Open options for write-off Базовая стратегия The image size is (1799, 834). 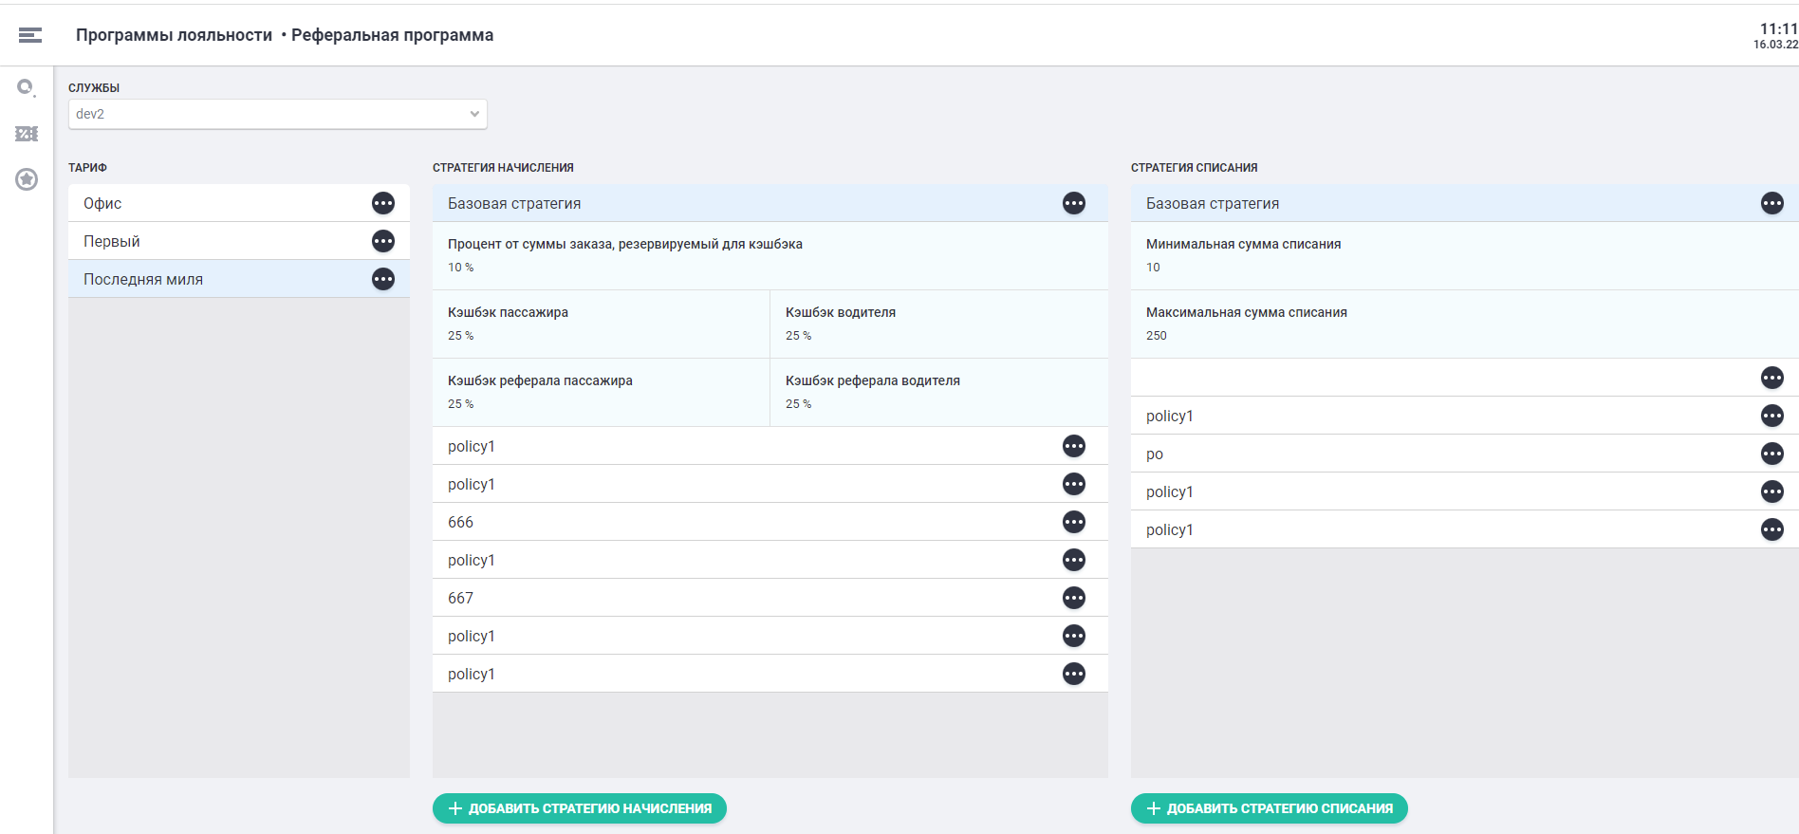1771,203
